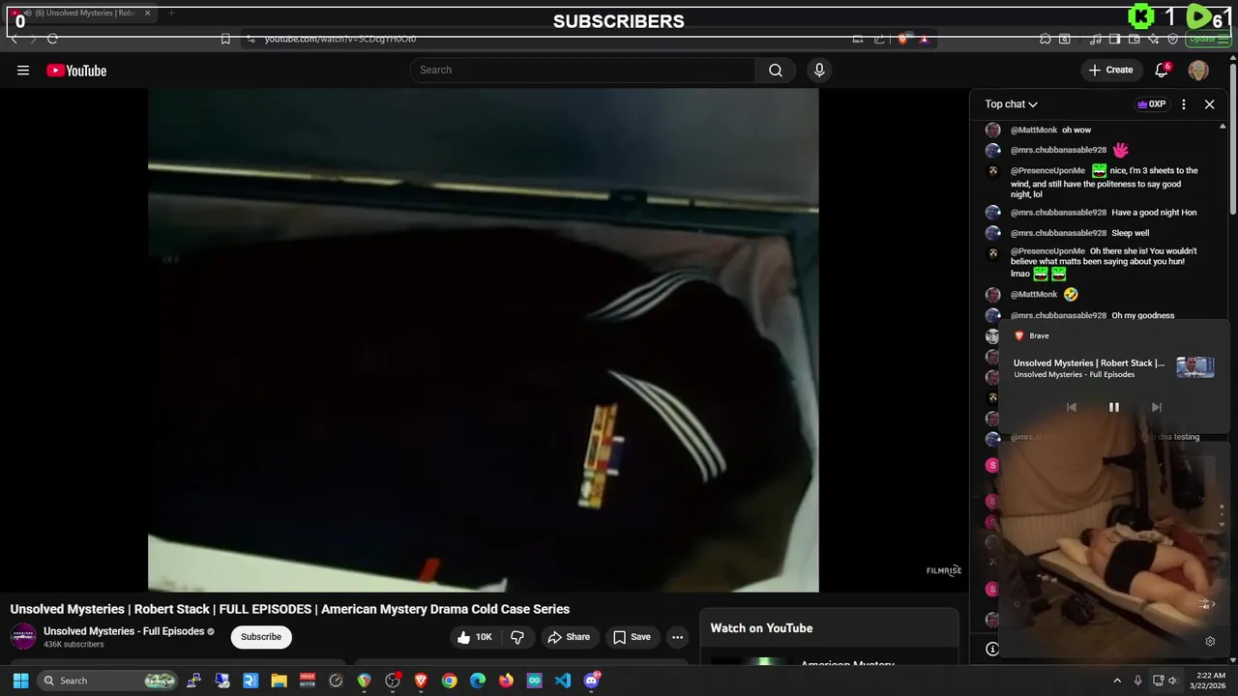Skip to next track in media popup
The height and width of the screenshot is (696, 1238).
coord(1156,407)
